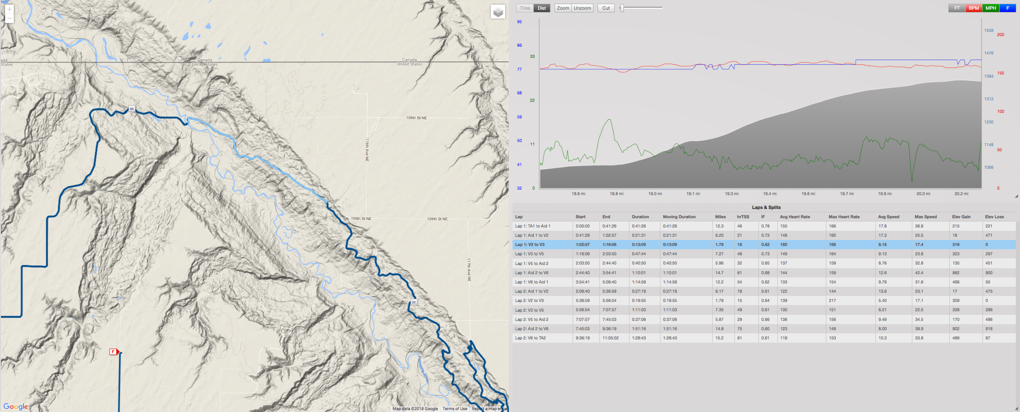Click the red finish flag marker
Screen dimensions: 1020x412
coord(114,352)
